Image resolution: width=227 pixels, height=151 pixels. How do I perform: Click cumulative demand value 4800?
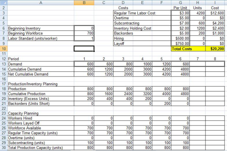pos(180,69)
